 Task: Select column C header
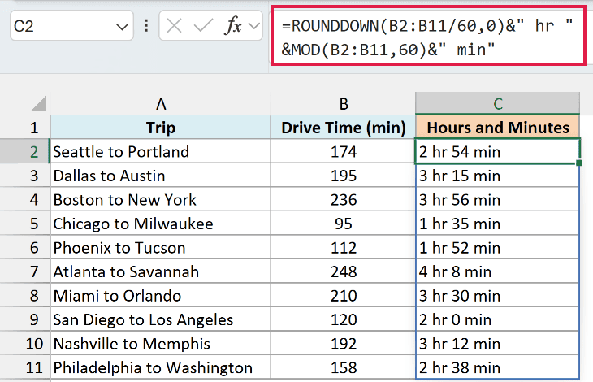click(498, 104)
